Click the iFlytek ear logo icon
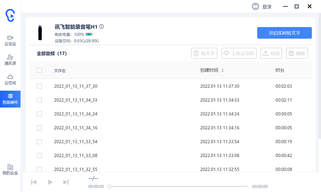The image size is (321, 192). tap(10, 15)
